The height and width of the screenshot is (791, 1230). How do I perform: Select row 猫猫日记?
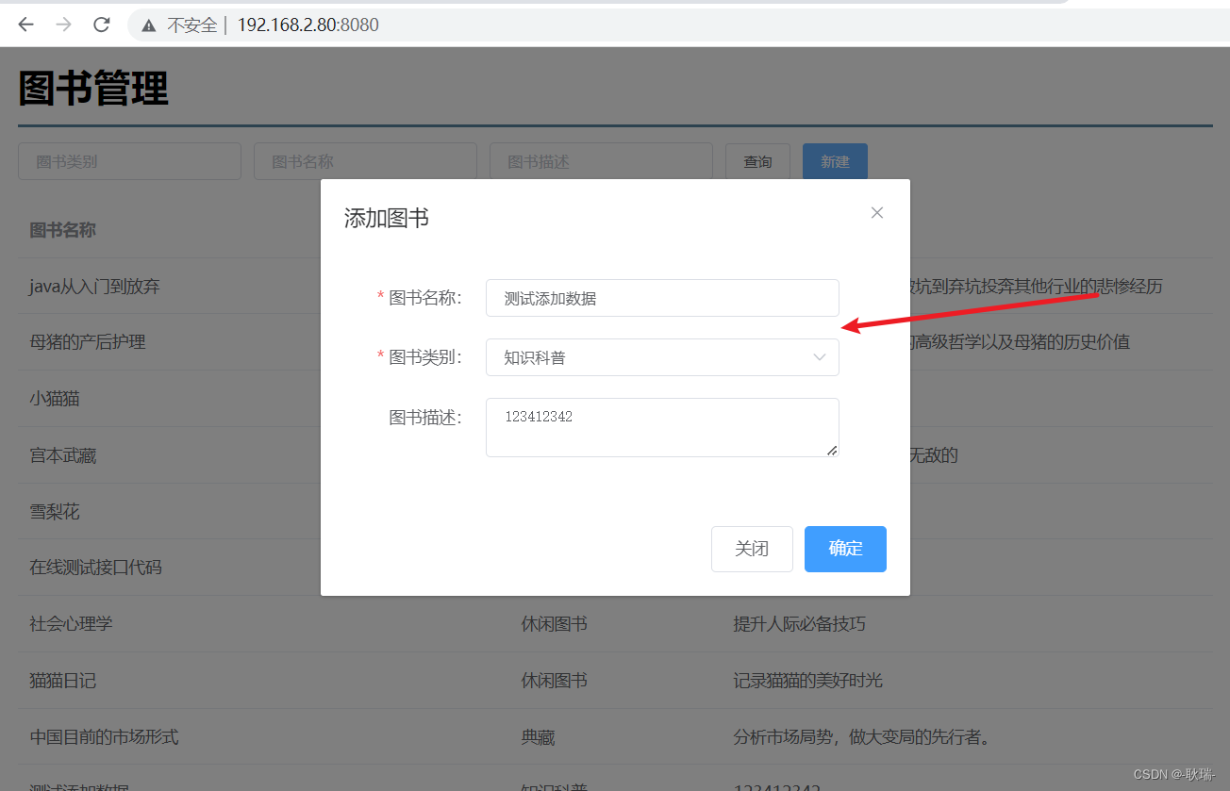point(615,680)
